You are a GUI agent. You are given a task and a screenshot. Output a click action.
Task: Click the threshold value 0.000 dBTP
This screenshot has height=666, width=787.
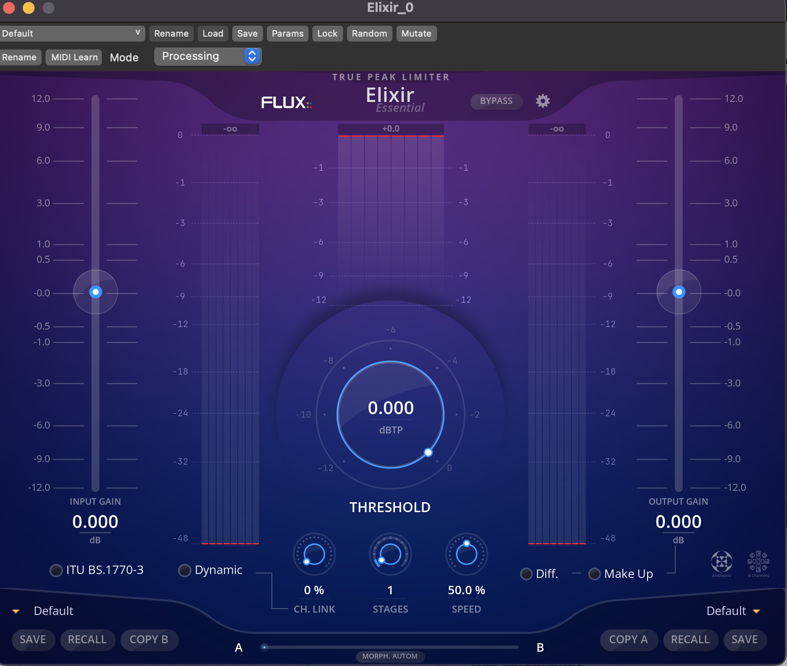click(391, 408)
